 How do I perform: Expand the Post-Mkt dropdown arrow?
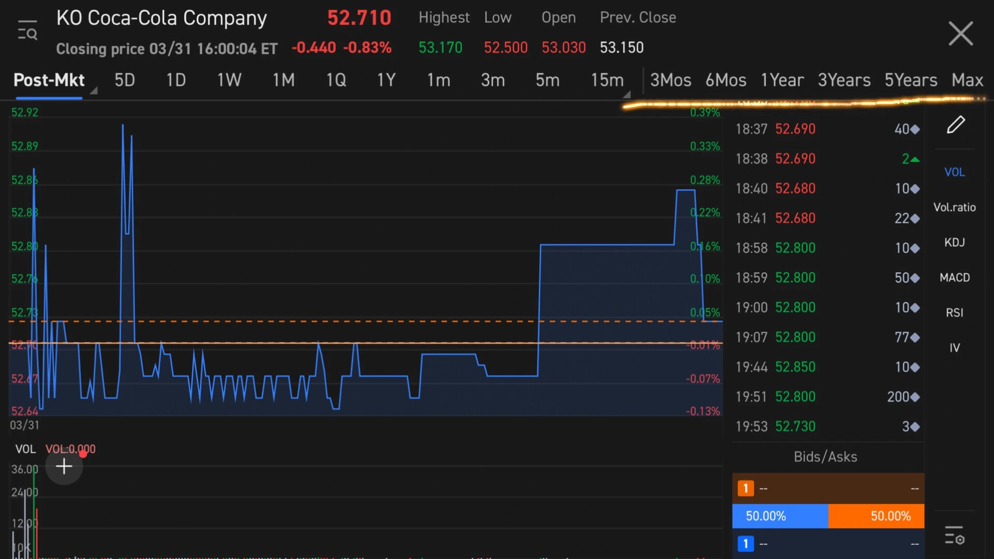click(94, 91)
